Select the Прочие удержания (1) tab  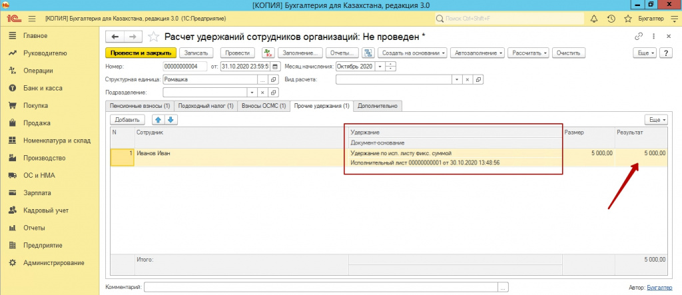tap(322, 106)
